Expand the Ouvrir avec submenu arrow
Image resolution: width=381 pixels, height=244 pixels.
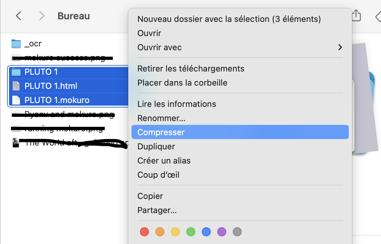point(340,47)
